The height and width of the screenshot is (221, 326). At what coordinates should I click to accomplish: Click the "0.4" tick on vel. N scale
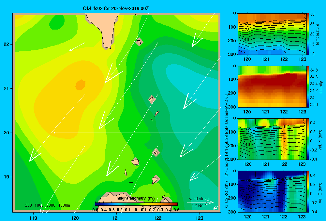point(313,123)
